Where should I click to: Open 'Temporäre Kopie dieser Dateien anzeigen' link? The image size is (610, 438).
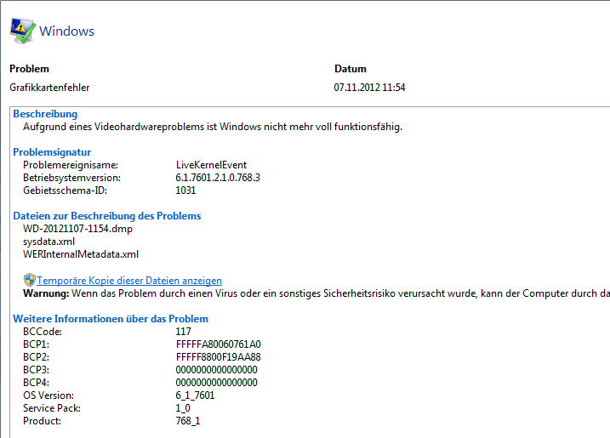pos(129,281)
